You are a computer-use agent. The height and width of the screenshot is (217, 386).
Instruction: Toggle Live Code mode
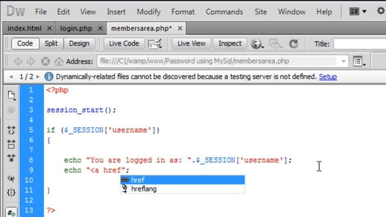[124, 43]
